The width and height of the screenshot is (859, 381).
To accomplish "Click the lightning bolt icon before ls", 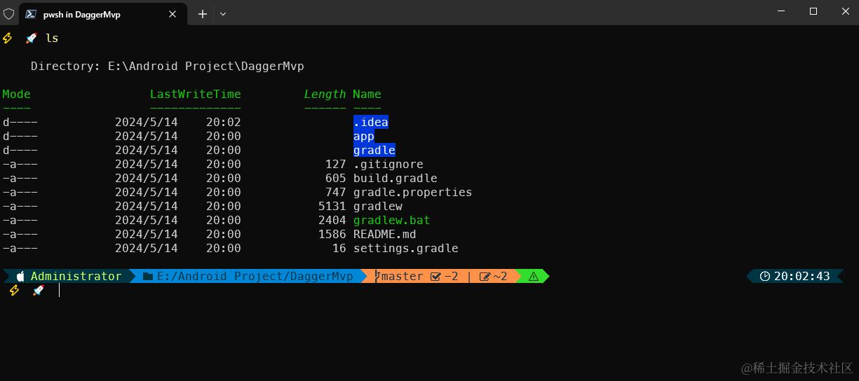I will click(8, 39).
